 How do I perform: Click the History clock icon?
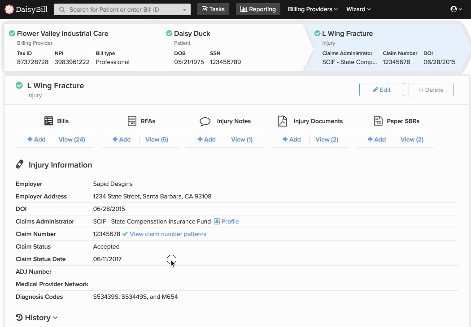click(19, 317)
